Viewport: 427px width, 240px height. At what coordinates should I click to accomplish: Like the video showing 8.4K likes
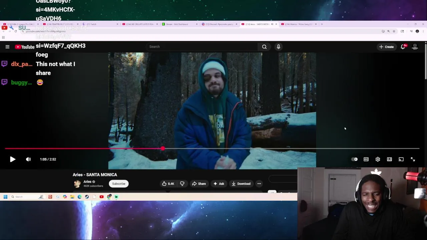(168, 184)
